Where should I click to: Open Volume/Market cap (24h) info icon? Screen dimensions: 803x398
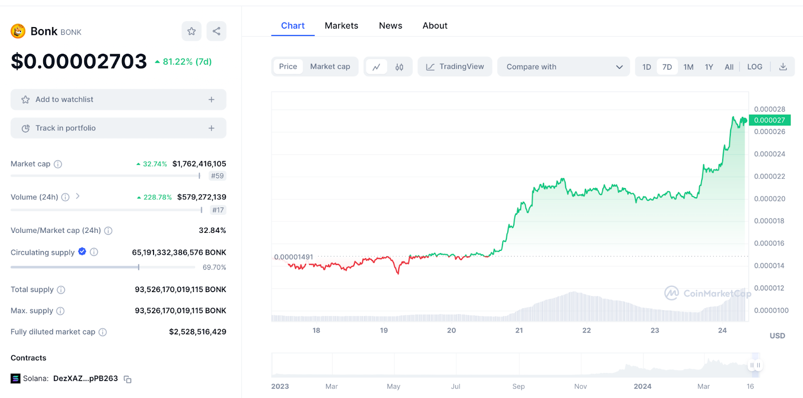pyautogui.click(x=108, y=230)
